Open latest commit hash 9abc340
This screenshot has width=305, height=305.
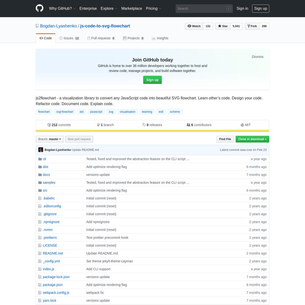pyautogui.click(x=246, y=150)
